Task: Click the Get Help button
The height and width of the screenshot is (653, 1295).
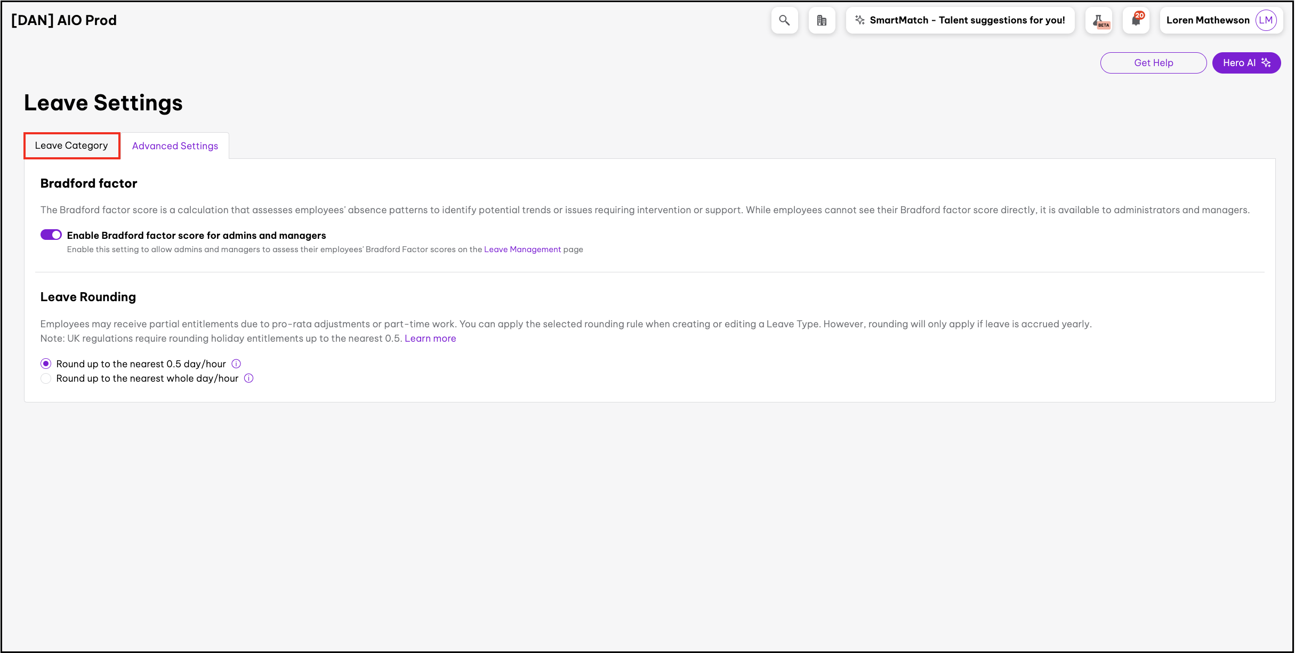Action: pos(1153,63)
